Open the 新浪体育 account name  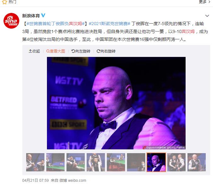[31, 16]
